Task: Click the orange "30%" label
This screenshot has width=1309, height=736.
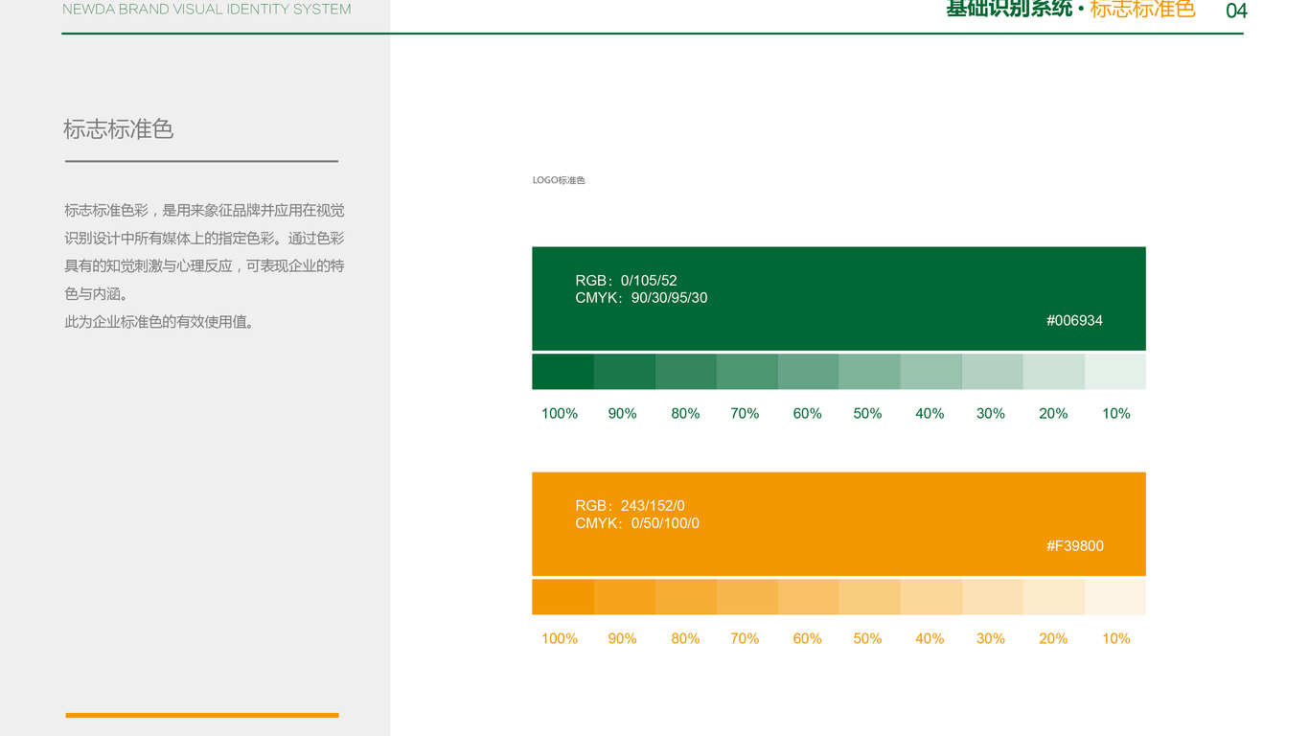Action: 991,639
